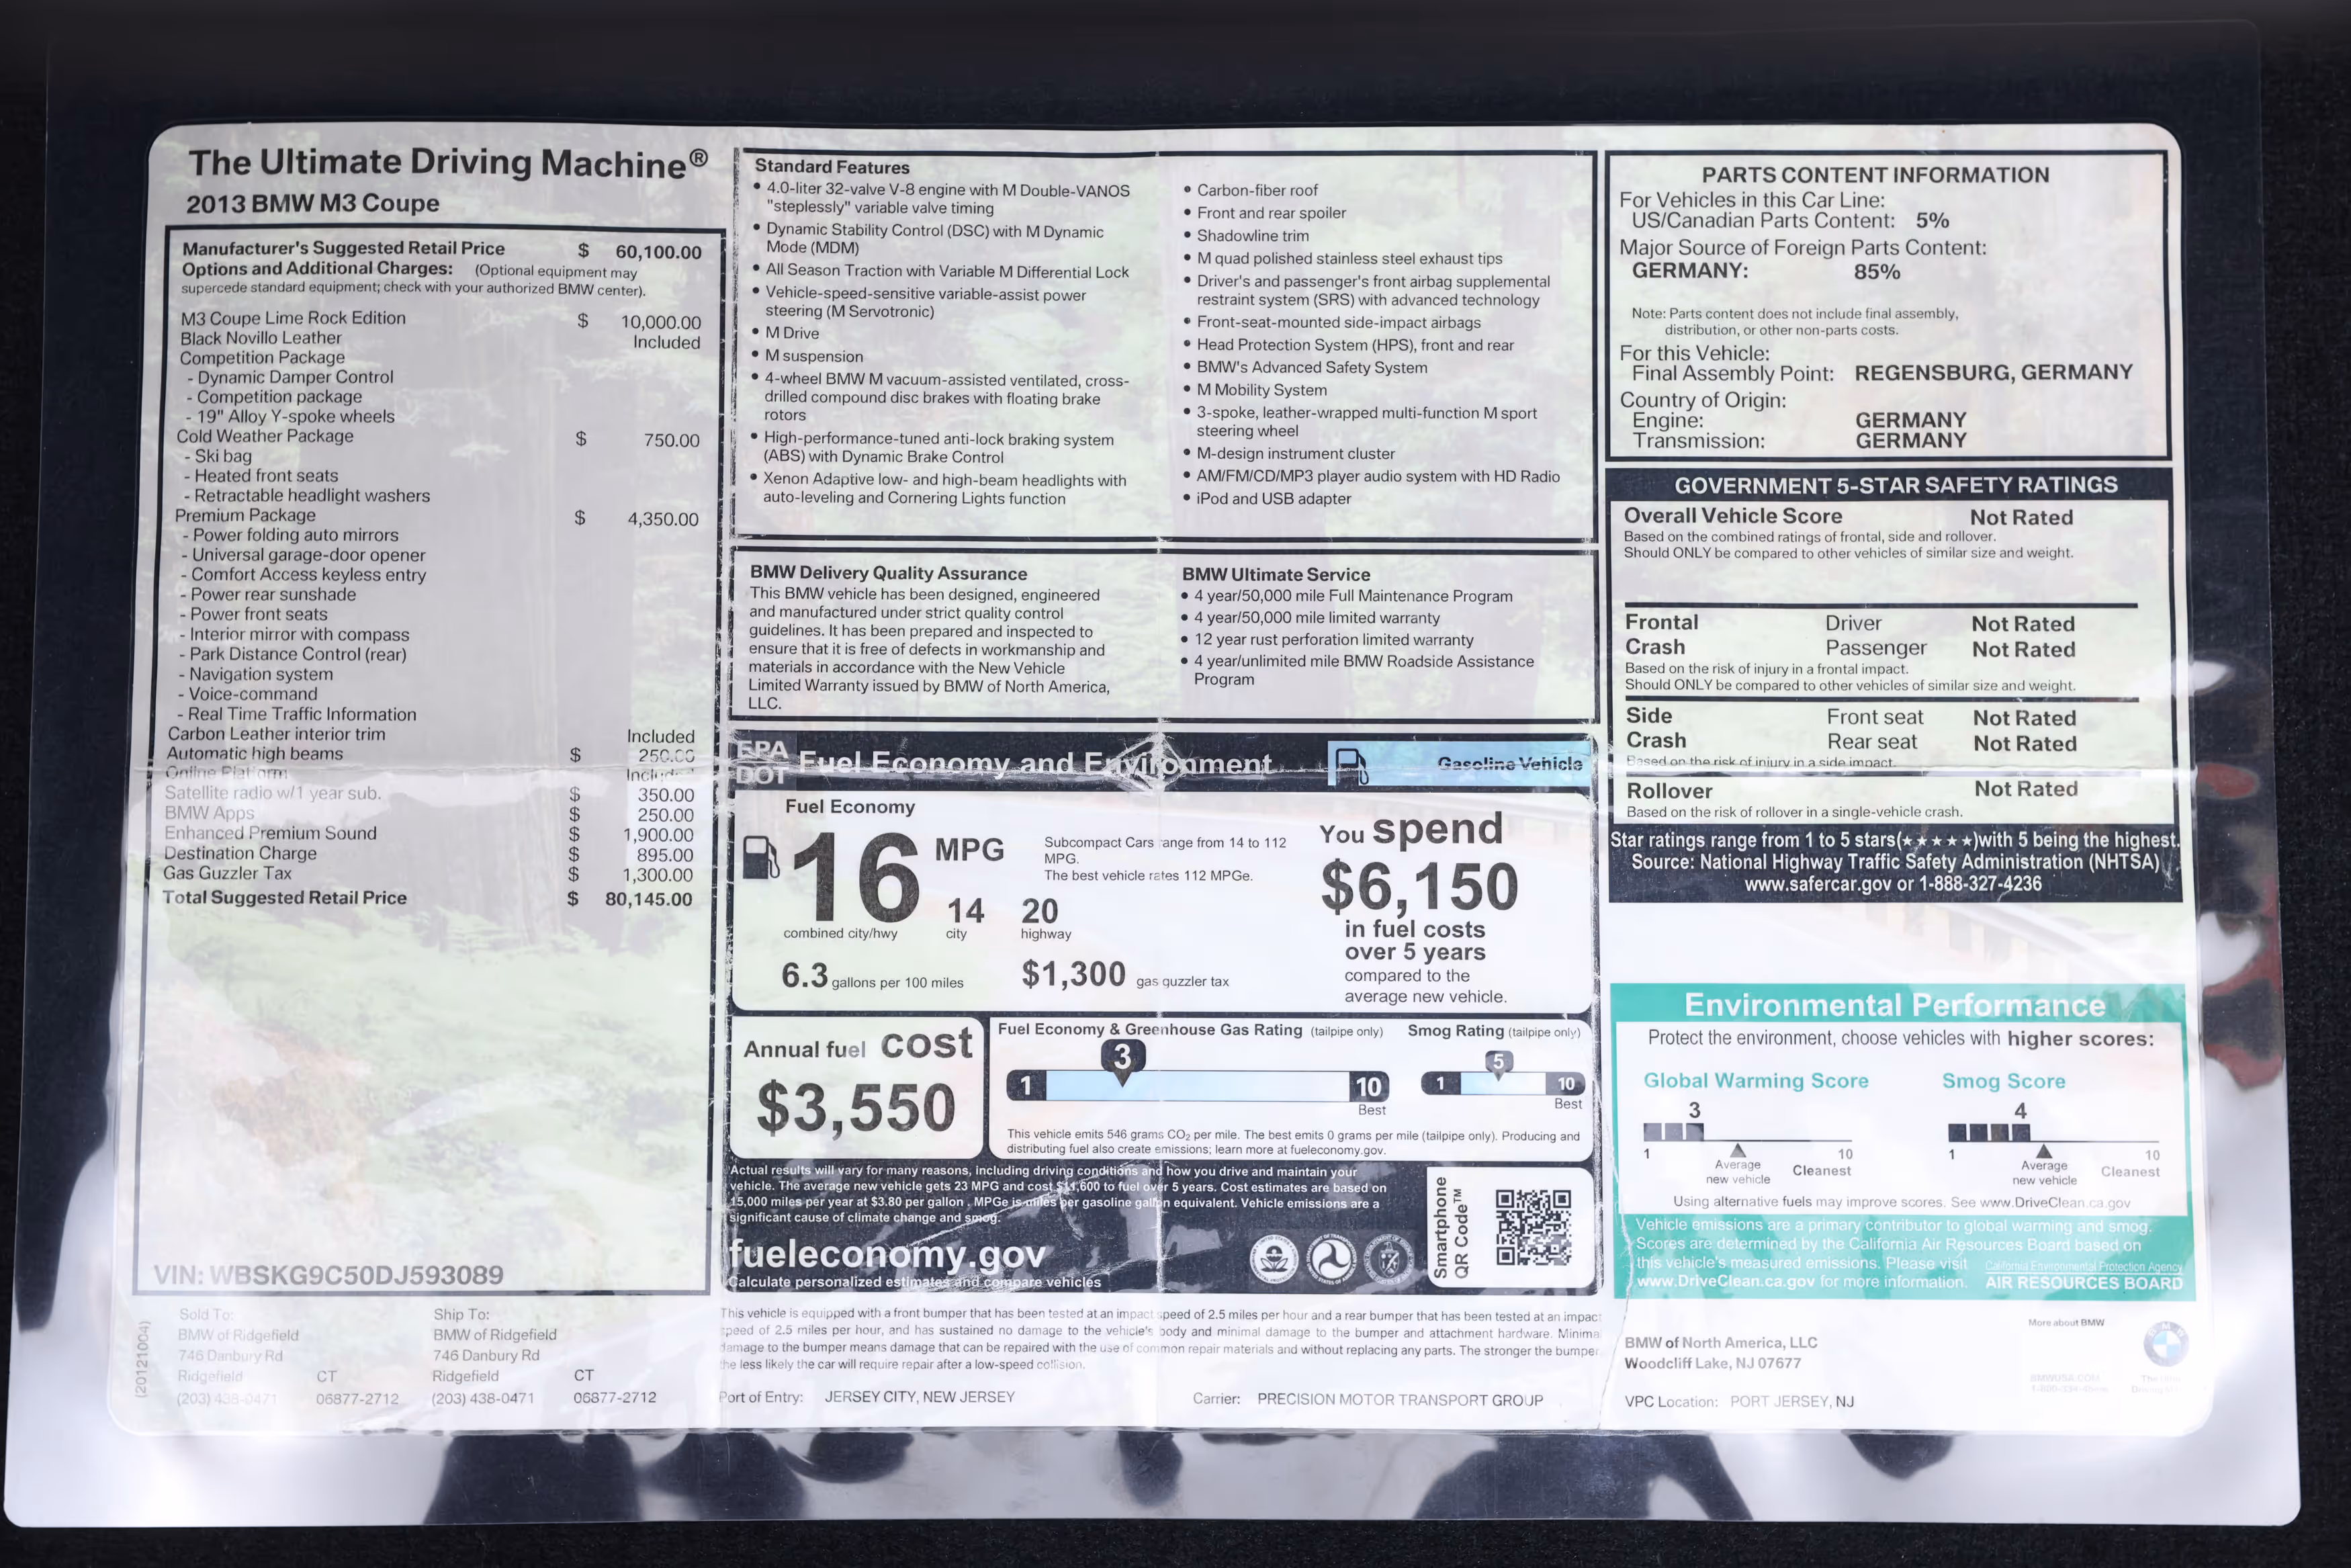Click the EPA agency seal

(1274, 1259)
